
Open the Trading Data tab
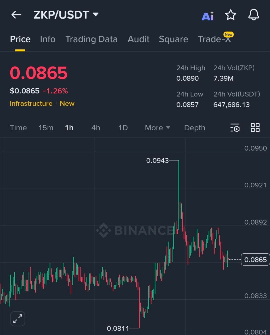coord(91,39)
